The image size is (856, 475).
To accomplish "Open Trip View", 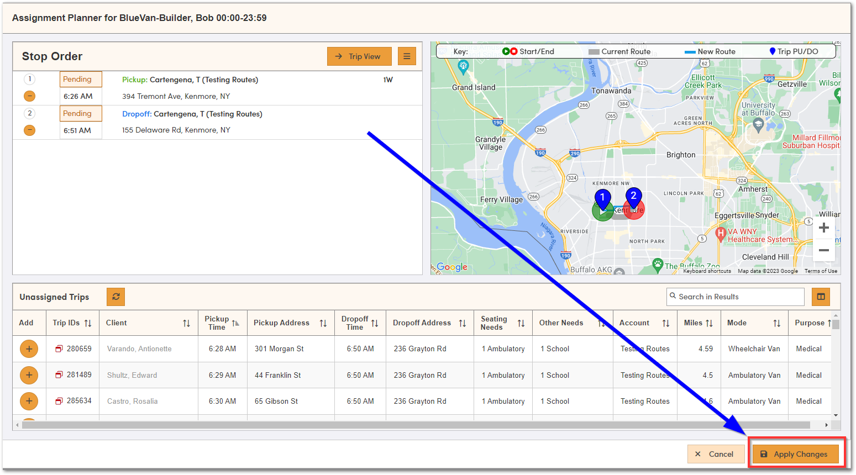I will (x=359, y=56).
